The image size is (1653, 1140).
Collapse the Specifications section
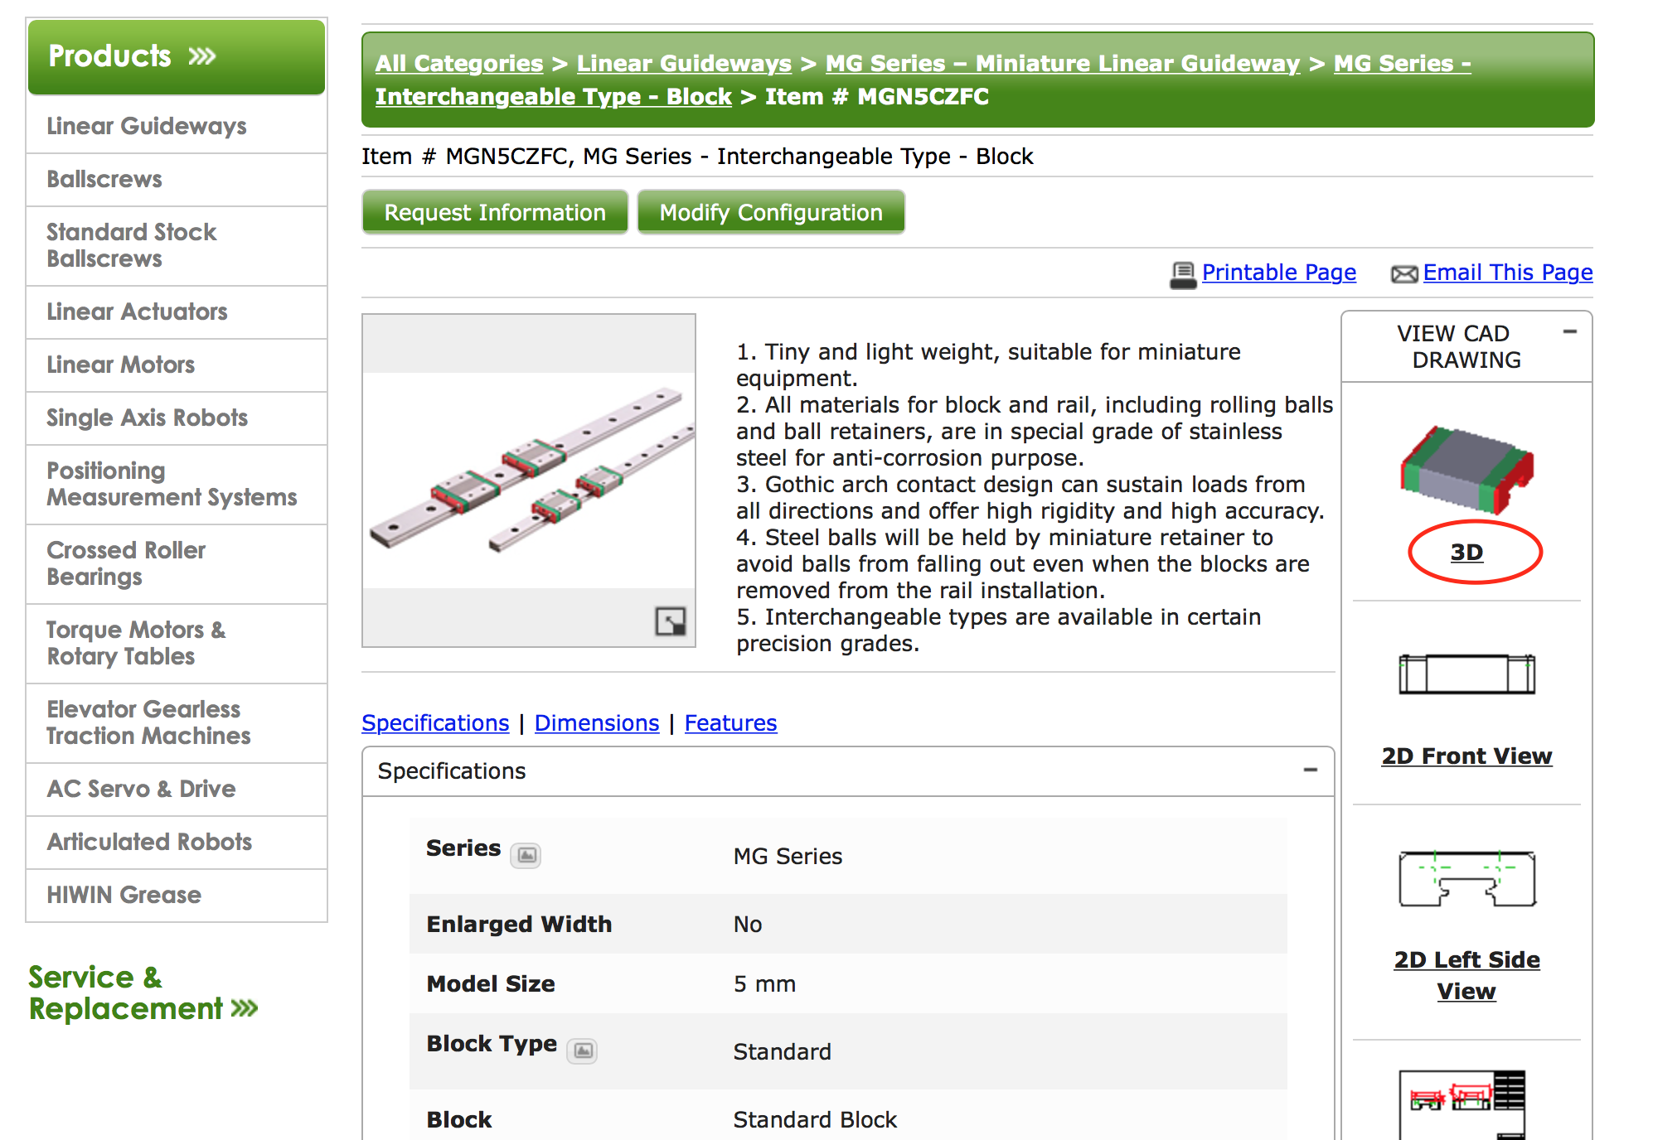click(1310, 770)
